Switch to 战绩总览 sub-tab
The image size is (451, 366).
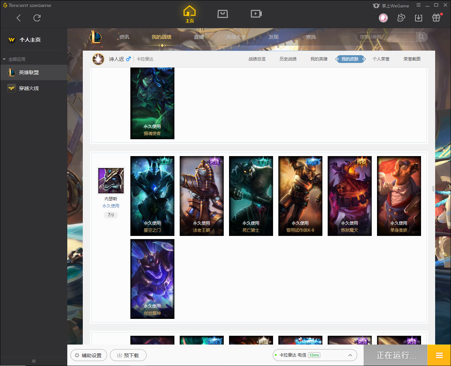pyautogui.click(x=257, y=59)
